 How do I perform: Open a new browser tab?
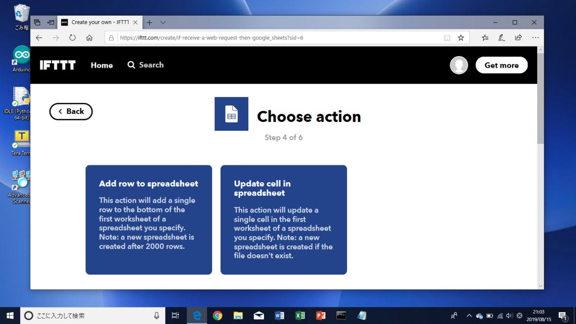149,23
